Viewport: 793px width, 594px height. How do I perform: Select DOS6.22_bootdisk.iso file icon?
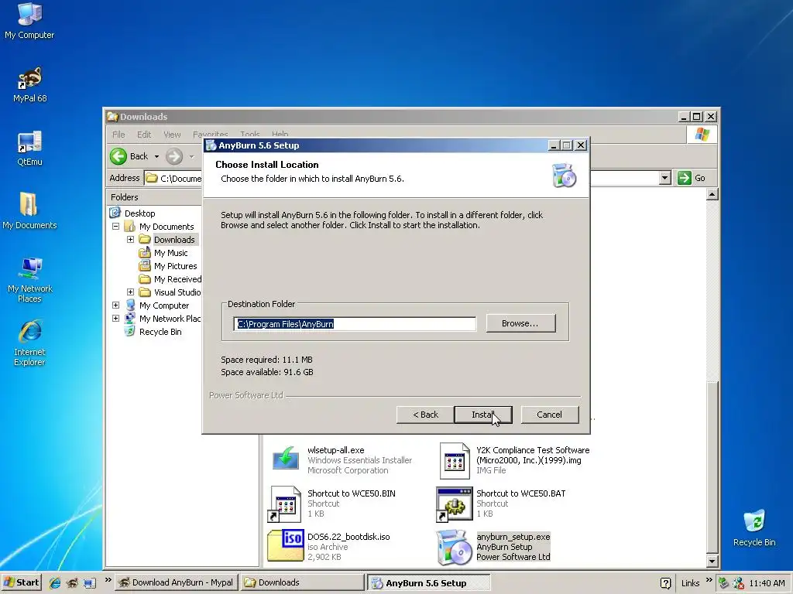tap(285, 545)
